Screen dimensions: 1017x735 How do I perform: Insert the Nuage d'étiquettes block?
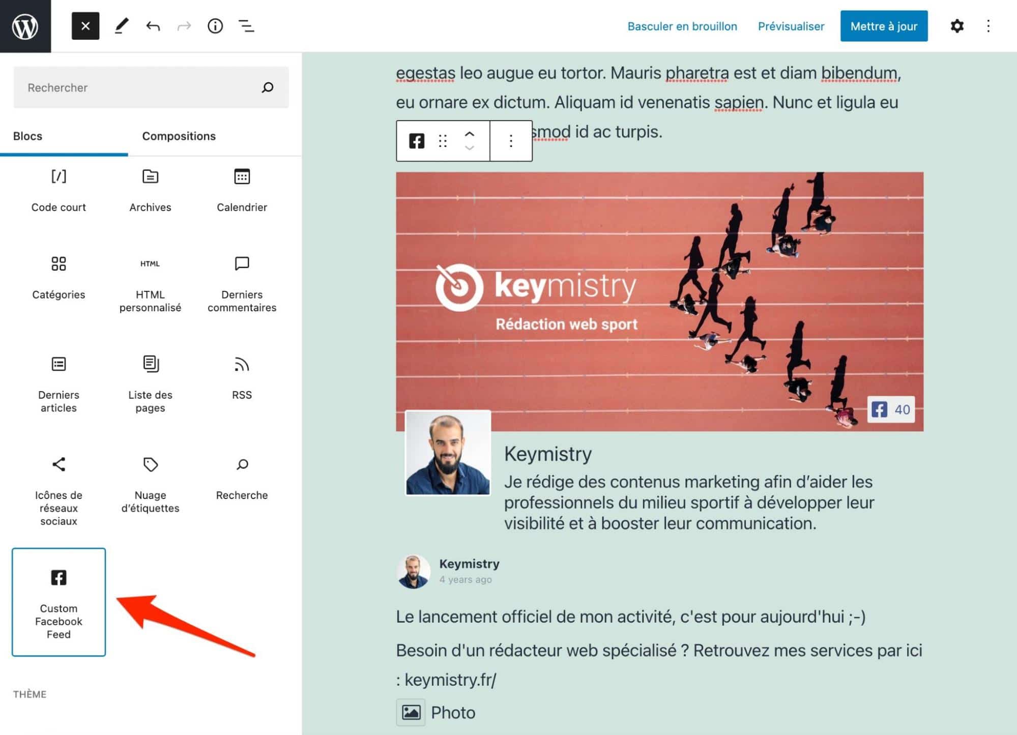(150, 486)
